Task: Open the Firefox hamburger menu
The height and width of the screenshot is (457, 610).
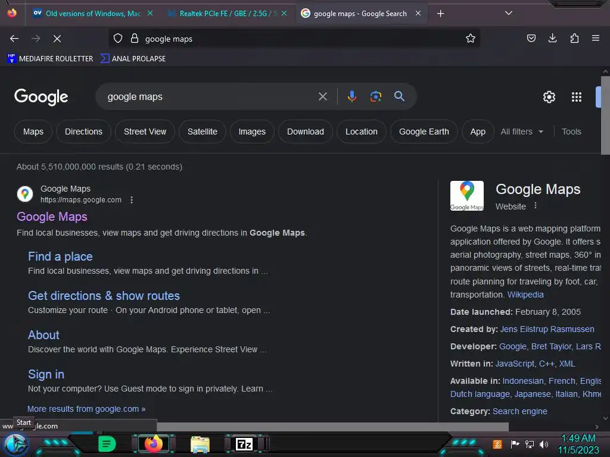Action: [x=596, y=39]
